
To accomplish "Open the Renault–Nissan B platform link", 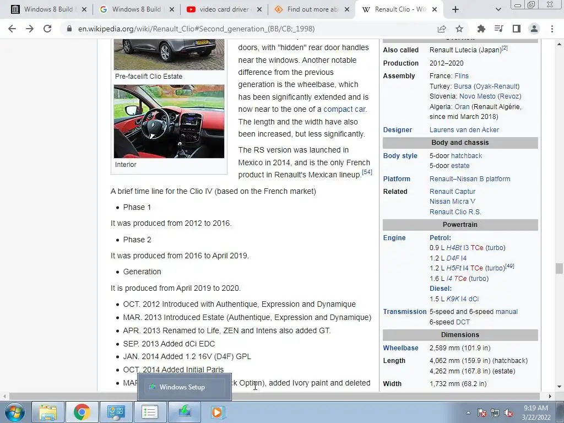I will pyautogui.click(x=470, y=179).
